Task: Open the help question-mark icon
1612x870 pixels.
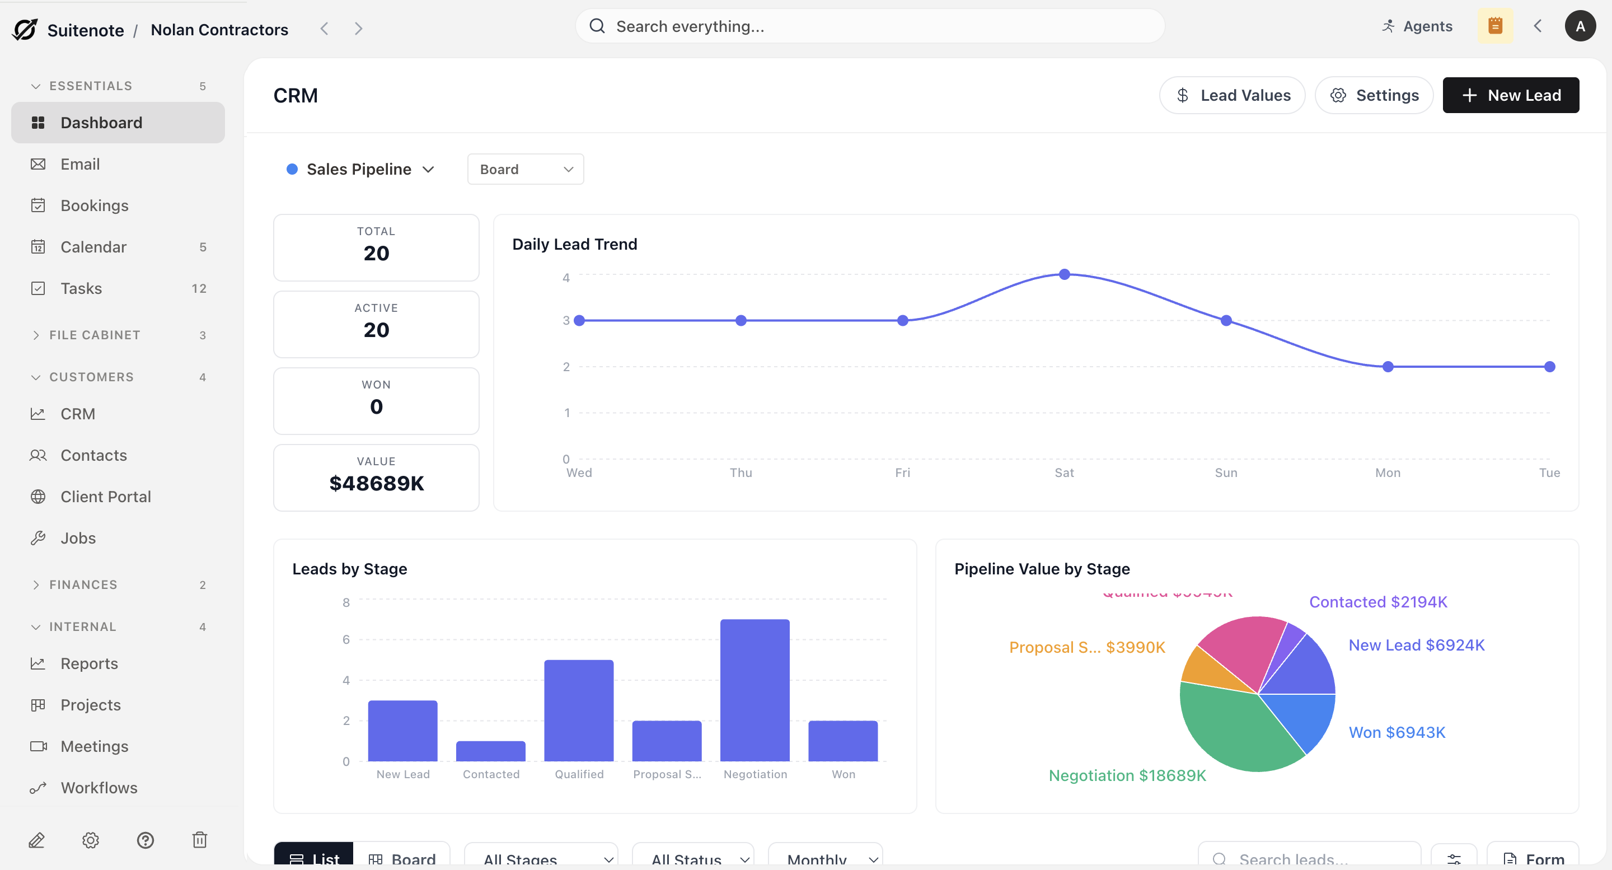Action: [x=145, y=840]
